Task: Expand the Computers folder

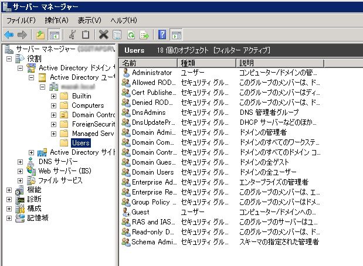Action: click(x=53, y=105)
